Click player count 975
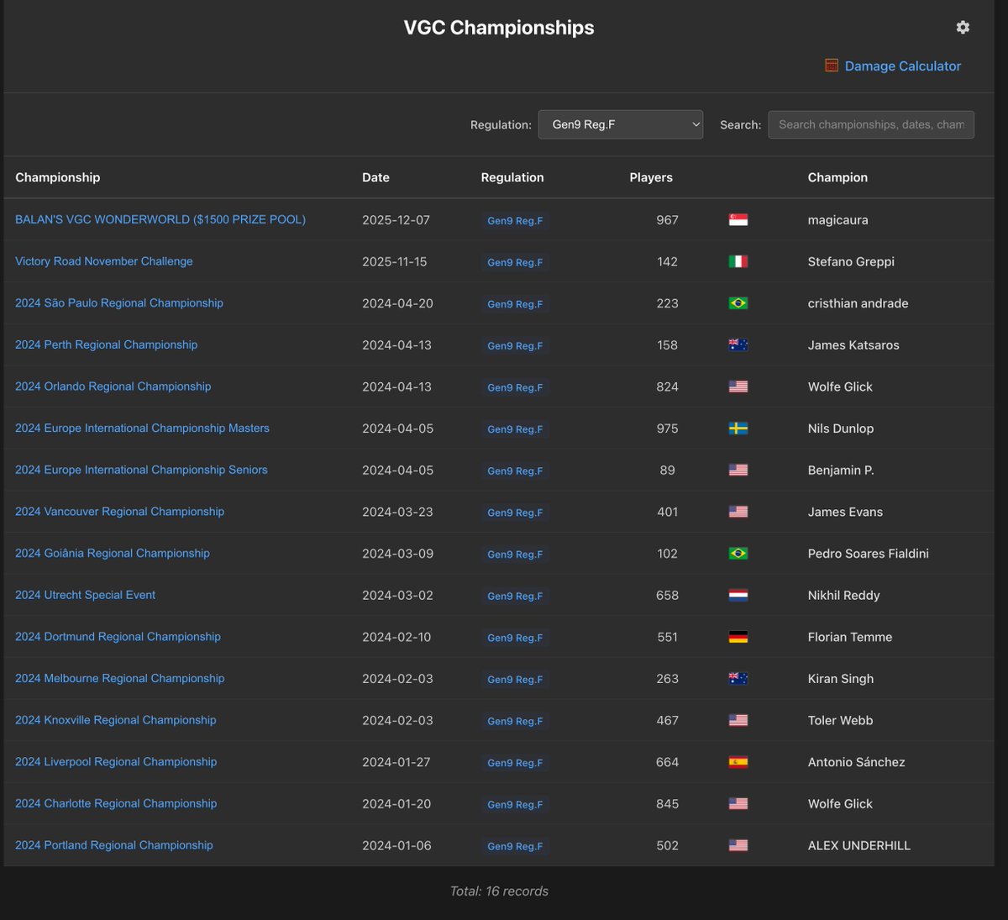Image resolution: width=1008 pixels, height=920 pixels. [x=667, y=428]
